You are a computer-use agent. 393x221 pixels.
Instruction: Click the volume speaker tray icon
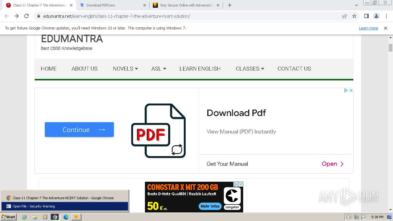click(349, 217)
